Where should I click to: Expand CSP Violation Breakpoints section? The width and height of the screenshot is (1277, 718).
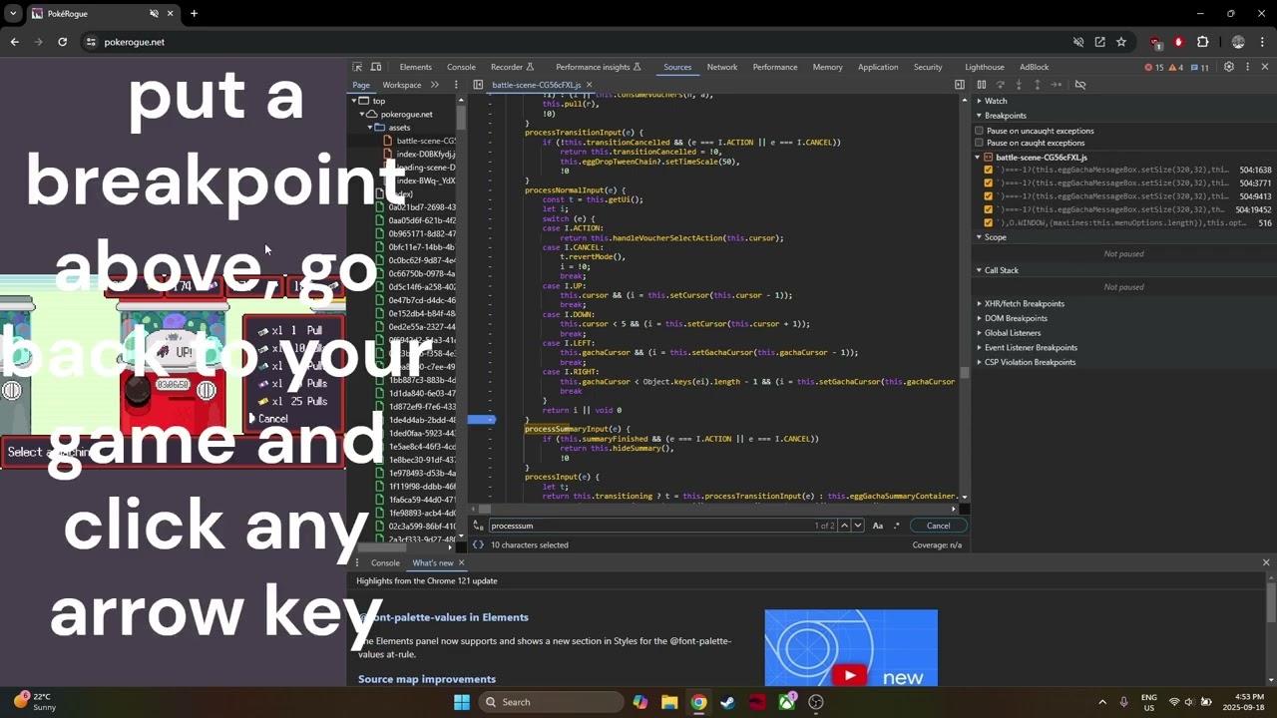click(x=1025, y=362)
